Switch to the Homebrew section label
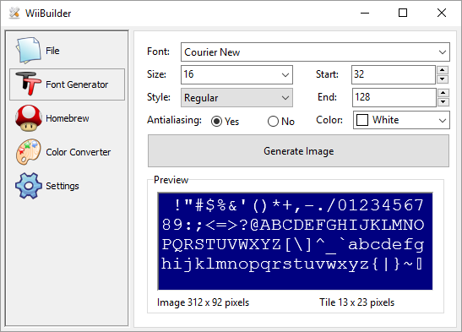Image resolution: width=462 pixels, height=332 pixels. click(68, 118)
